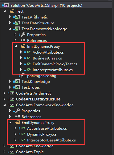Collapse the Test.FrameworkKnoledge project

(10, 29)
